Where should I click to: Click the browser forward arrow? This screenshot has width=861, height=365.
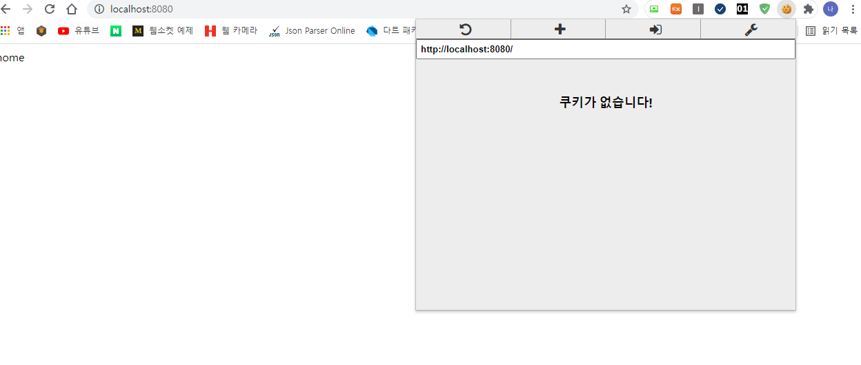click(28, 9)
